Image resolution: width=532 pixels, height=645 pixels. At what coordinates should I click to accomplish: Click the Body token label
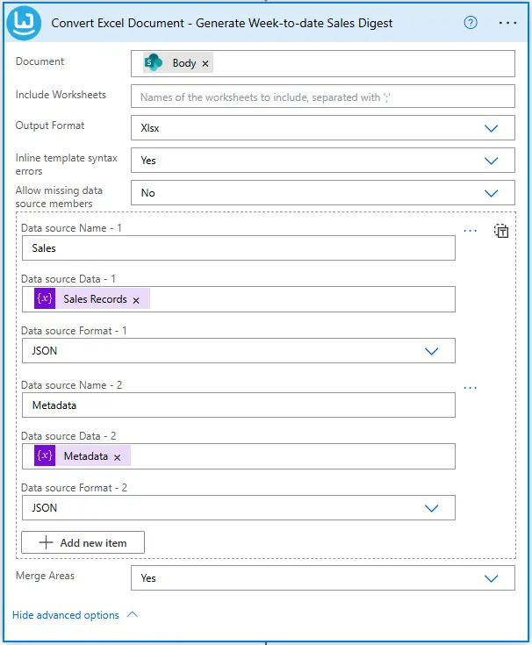click(183, 63)
